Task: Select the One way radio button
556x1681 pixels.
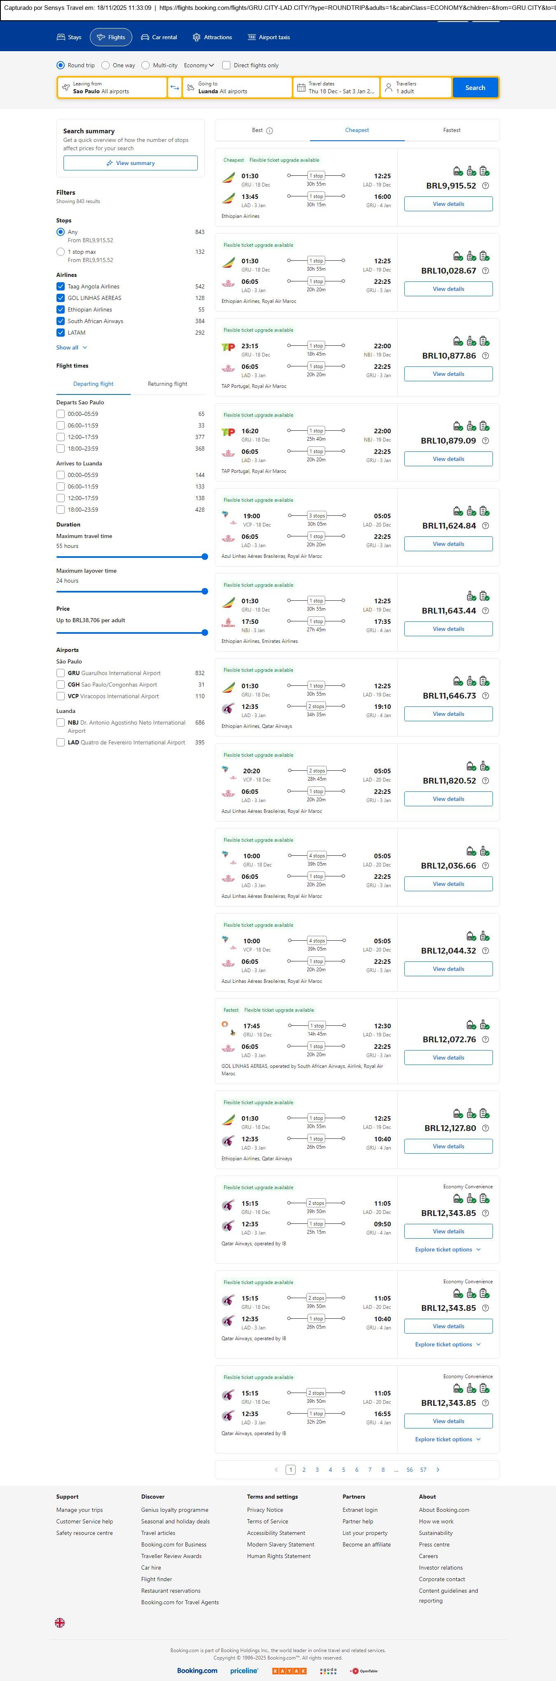Action: [106, 65]
